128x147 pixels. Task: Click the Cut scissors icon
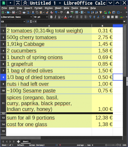click(x=33, y=12)
